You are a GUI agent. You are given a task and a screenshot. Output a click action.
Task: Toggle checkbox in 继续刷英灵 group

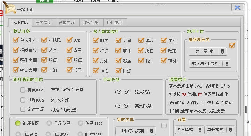(232, 46)
